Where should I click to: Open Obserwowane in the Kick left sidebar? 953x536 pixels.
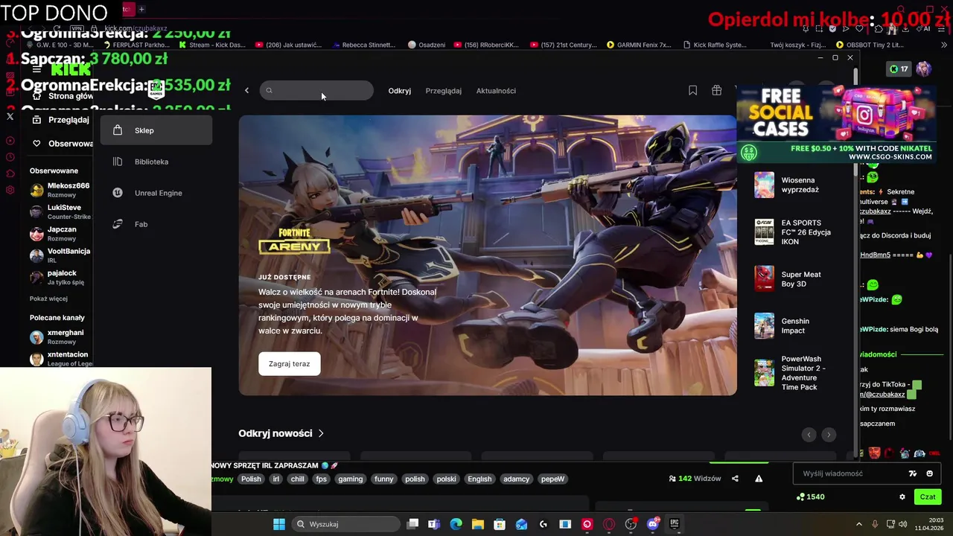coord(61,143)
